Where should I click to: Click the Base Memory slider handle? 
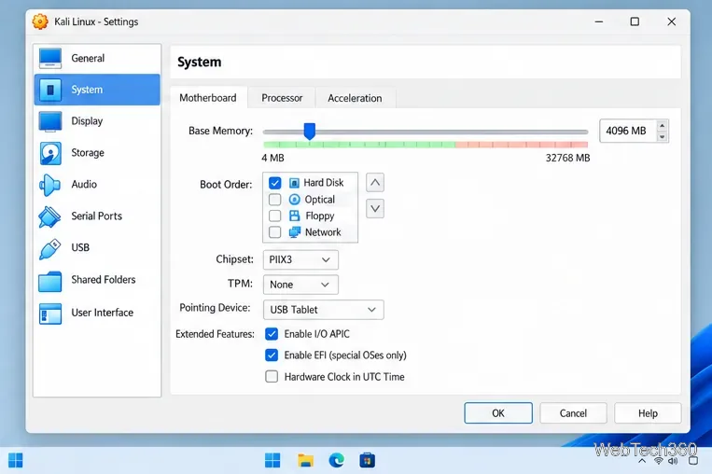[310, 132]
